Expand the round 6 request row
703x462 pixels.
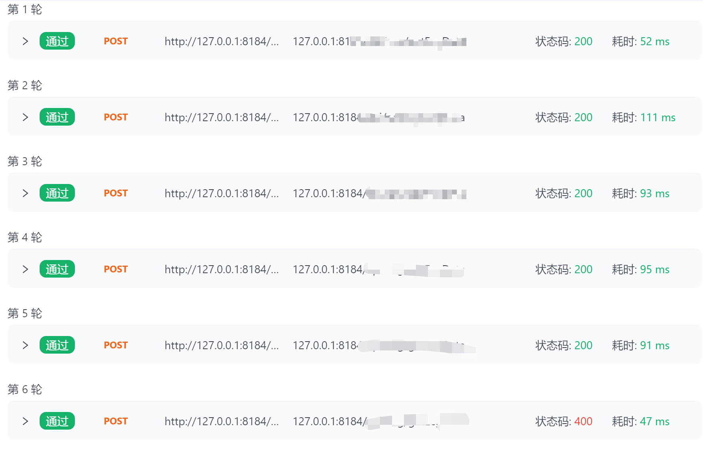25,421
